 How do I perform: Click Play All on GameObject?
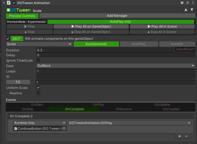(x=91, y=26)
